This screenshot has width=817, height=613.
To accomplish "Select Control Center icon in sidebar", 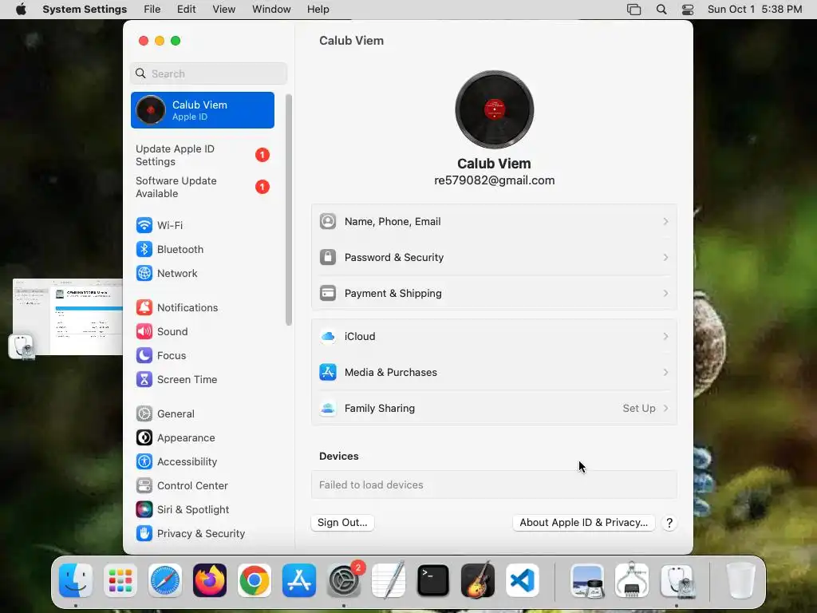I will tap(144, 486).
